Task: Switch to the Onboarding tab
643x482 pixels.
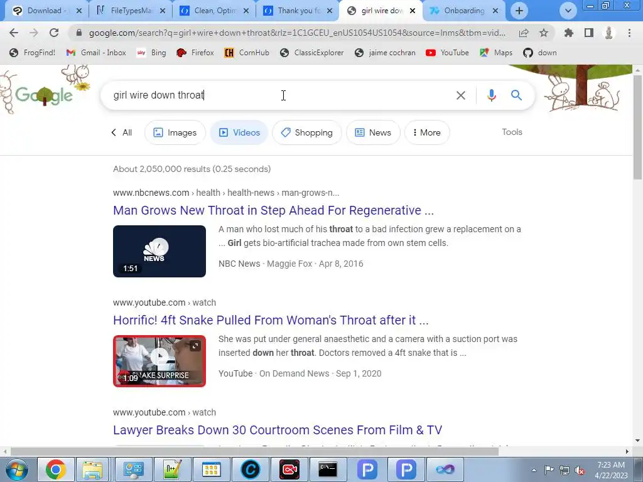Action: tap(463, 11)
